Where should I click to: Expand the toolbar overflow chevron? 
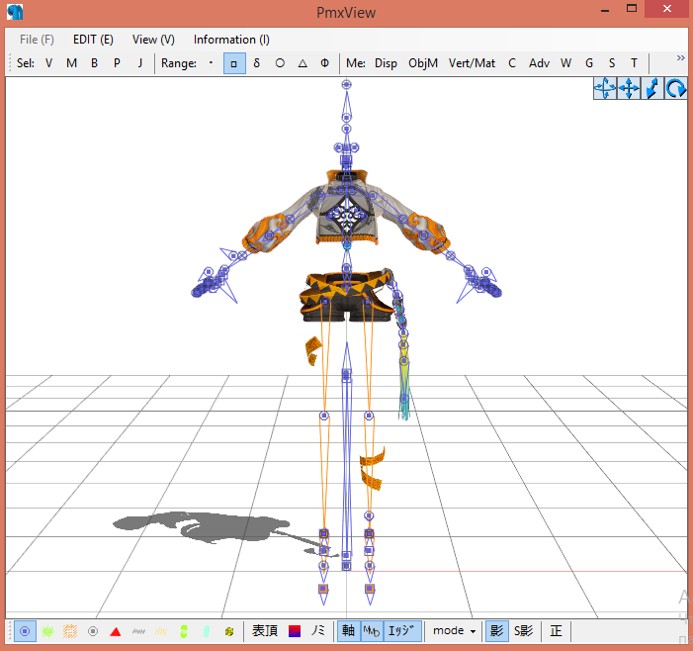(680, 58)
